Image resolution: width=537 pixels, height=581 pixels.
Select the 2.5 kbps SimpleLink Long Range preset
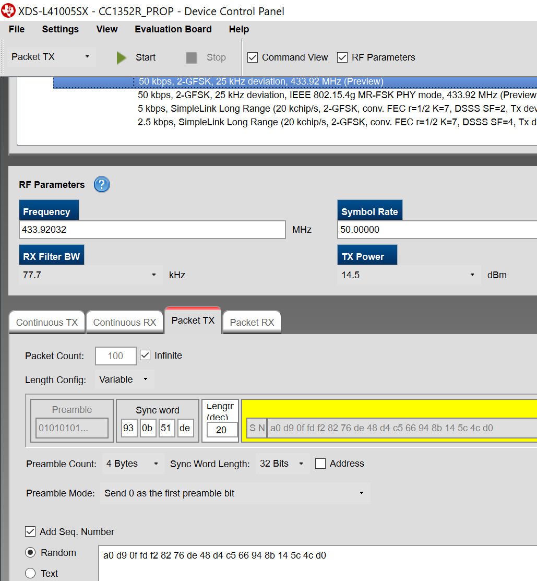point(337,122)
